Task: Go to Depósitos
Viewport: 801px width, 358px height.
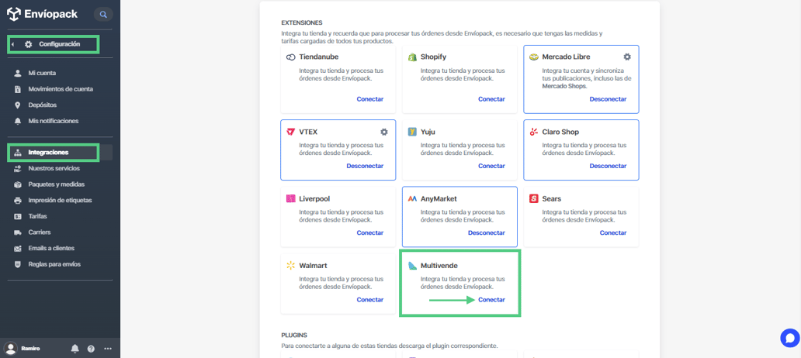Action: [43, 105]
